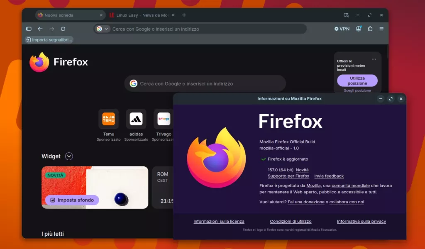The height and width of the screenshot is (249, 425).
Task: Open comunità mondiale link
Action: [x=350, y=186]
